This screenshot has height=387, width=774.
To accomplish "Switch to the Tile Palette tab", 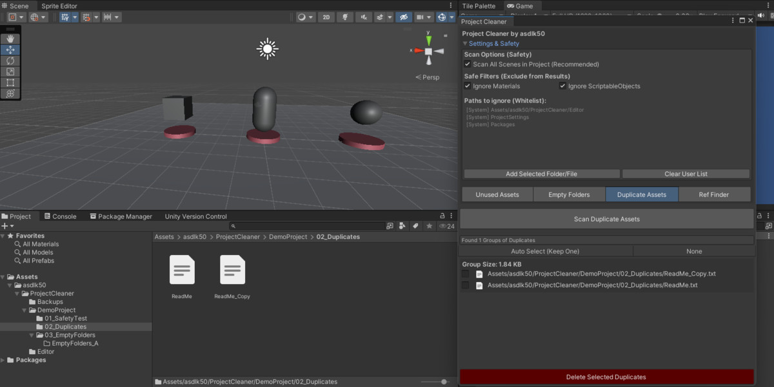I will point(479,6).
